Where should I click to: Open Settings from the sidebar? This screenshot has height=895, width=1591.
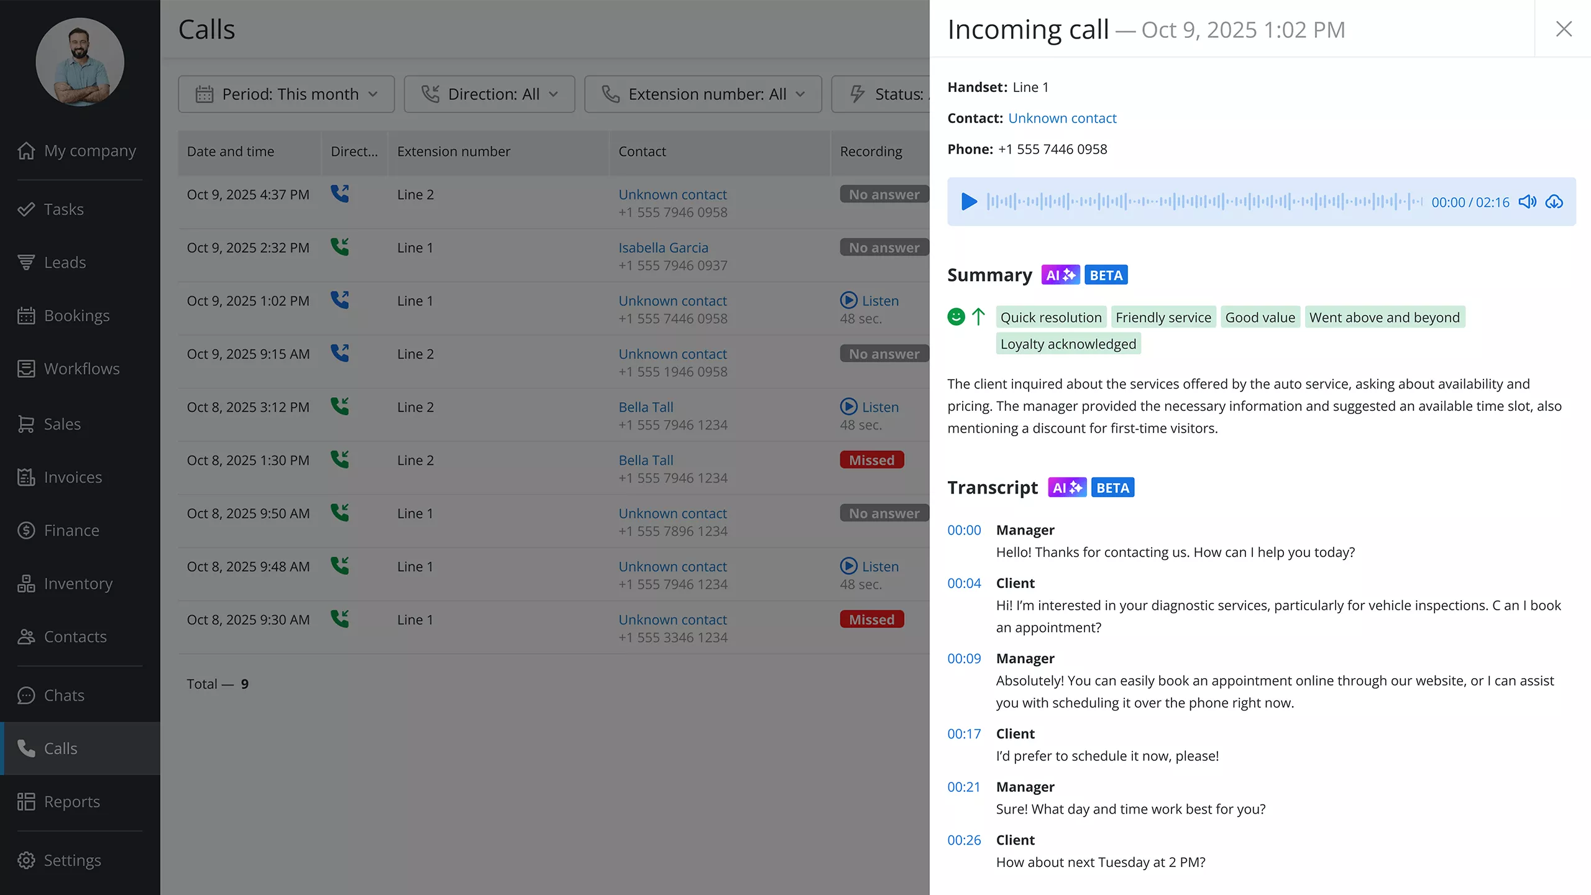[72, 860]
